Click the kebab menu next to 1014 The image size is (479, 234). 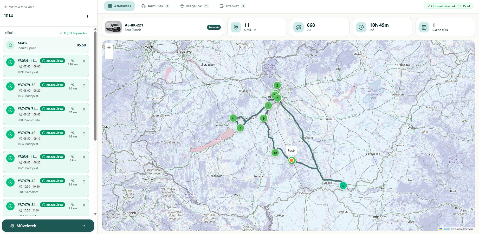(x=87, y=17)
